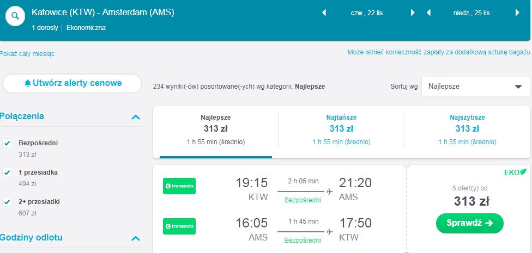The height and width of the screenshot is (253, 532).
Task: Click the Katowice (KTW) - Amsterdam (AMS) route title
Action: (x=103, y=13)
